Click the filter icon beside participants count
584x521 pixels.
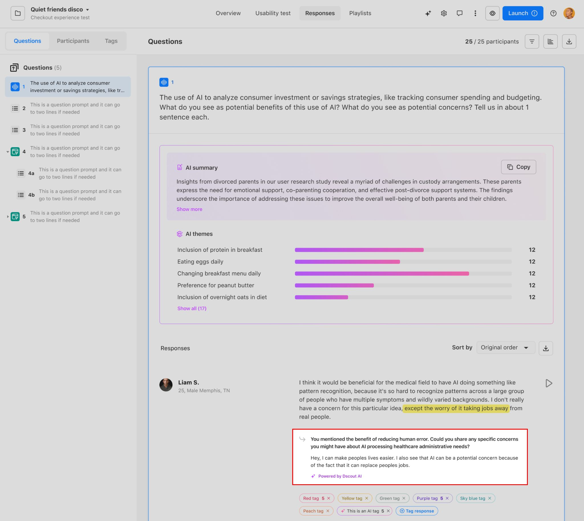point(532,42)
